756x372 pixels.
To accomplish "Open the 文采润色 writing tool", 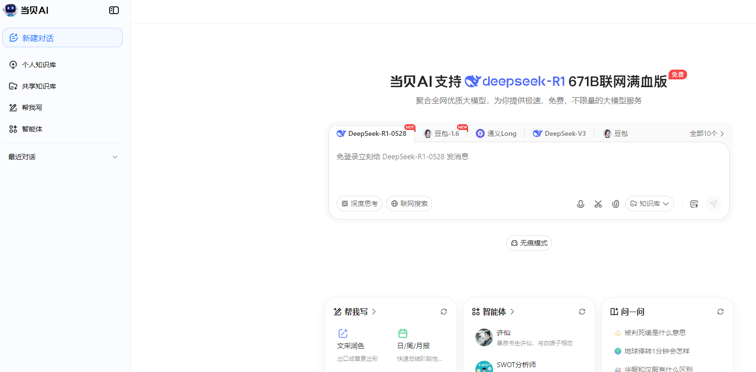I will click(x=359, y=346).
